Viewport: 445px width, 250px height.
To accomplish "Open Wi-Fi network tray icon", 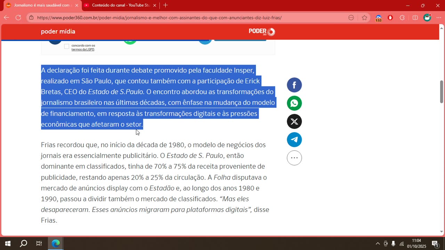I will 402,243.
